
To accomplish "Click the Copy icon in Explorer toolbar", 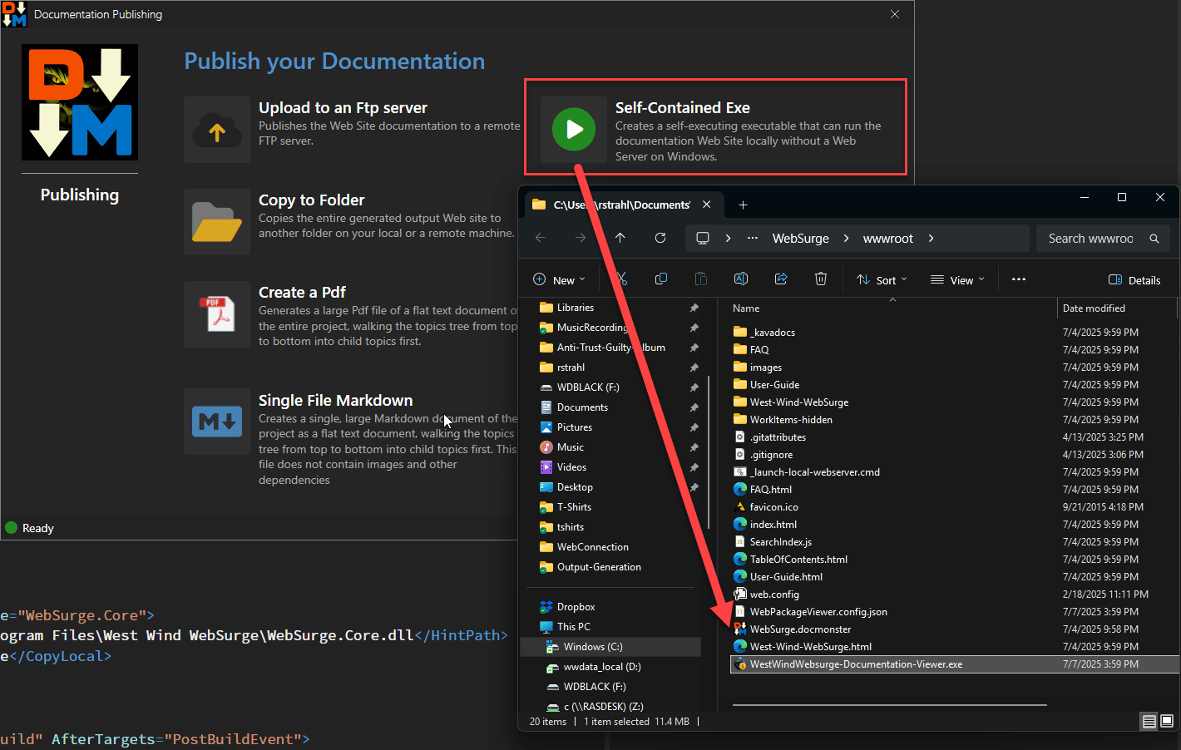I will (x=661, y=279).
